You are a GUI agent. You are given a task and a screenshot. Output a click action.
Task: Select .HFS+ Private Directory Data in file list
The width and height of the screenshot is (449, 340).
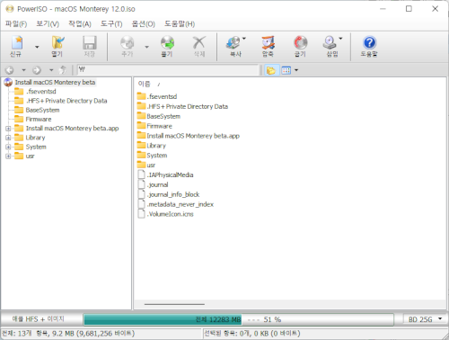point(182,106)
